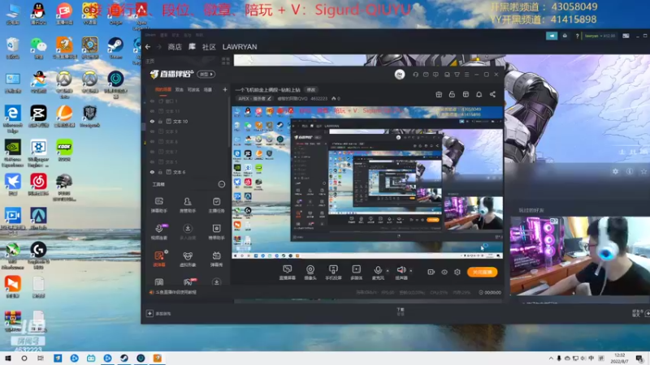Lock the 文本 10 layer
This screenshot has height=365, width=650.
[x=160, y=122]
